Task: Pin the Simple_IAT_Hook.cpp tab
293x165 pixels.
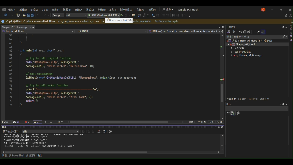Action: (30, 27)
